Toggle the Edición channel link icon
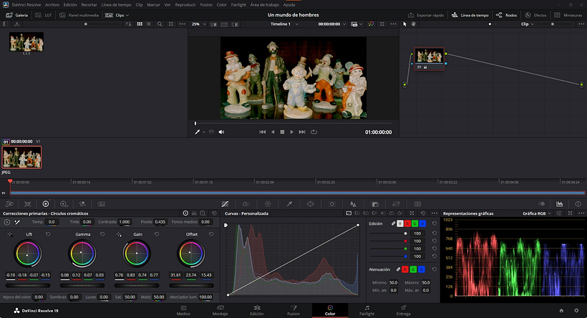The height and width of the screenshot is (318, 587). click(392, 223)
